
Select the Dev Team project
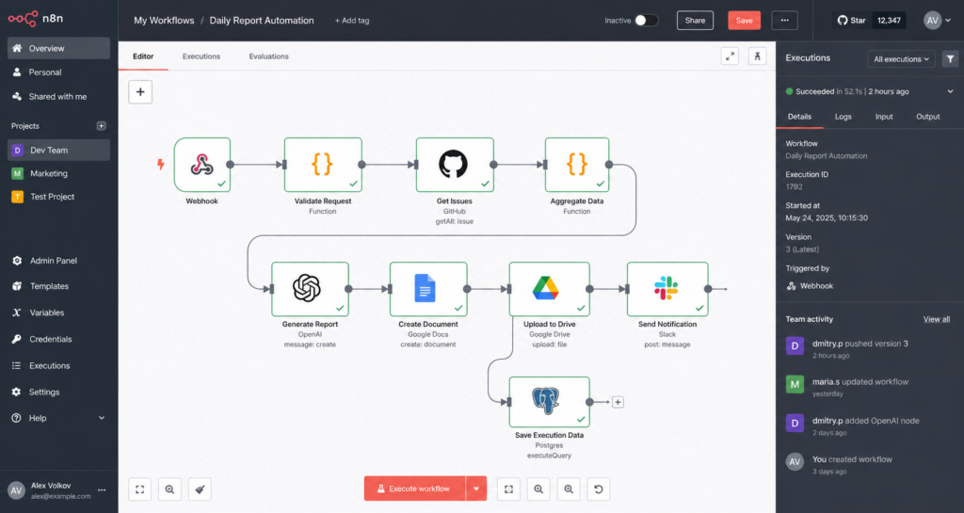tap(58, 150)
